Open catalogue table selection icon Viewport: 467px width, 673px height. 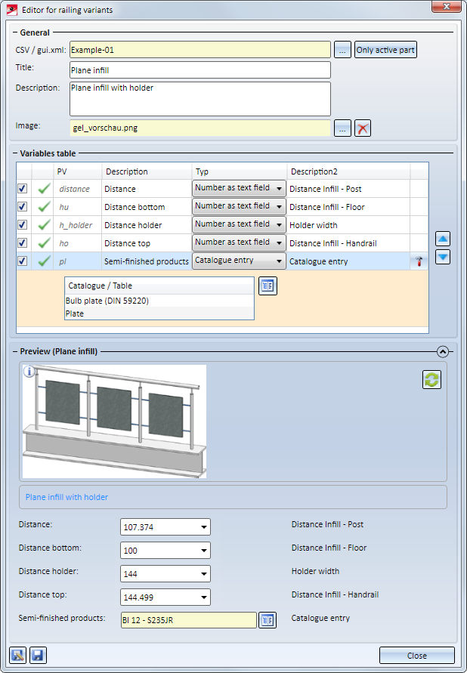[268, 286]
